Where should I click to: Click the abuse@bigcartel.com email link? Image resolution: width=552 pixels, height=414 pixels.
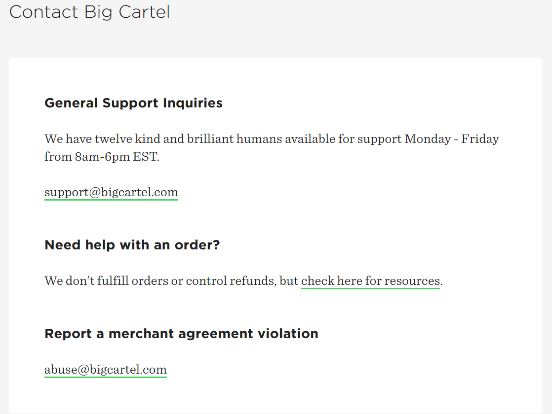point(106,370)
